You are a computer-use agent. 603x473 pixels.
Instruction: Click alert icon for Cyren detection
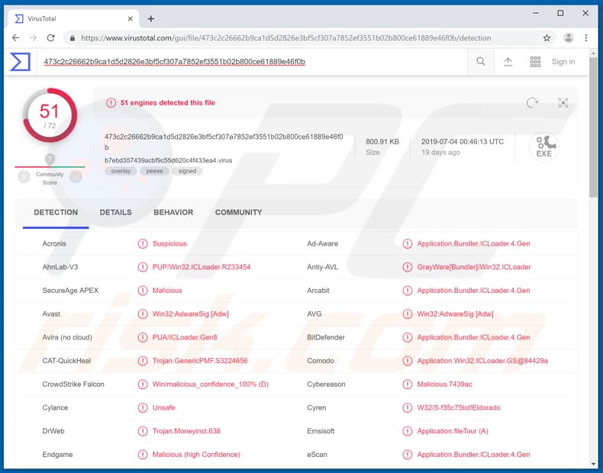pos(408,407)
